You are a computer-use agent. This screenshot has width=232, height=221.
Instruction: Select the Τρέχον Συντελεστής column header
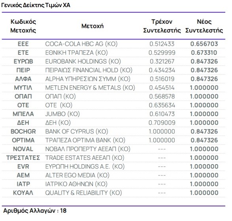162,26
